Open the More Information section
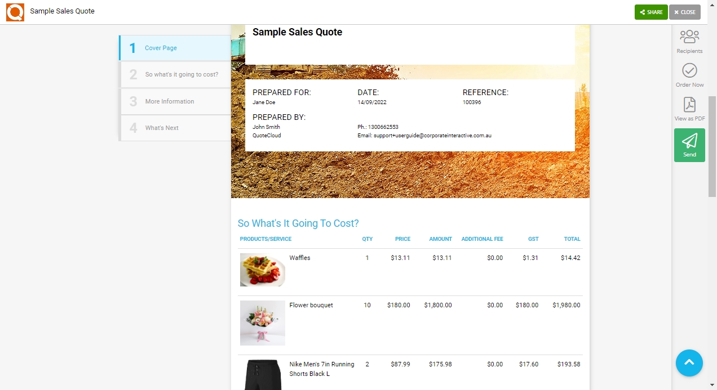The width and height of the screenshot is (717, 390). tap(176, 101)
